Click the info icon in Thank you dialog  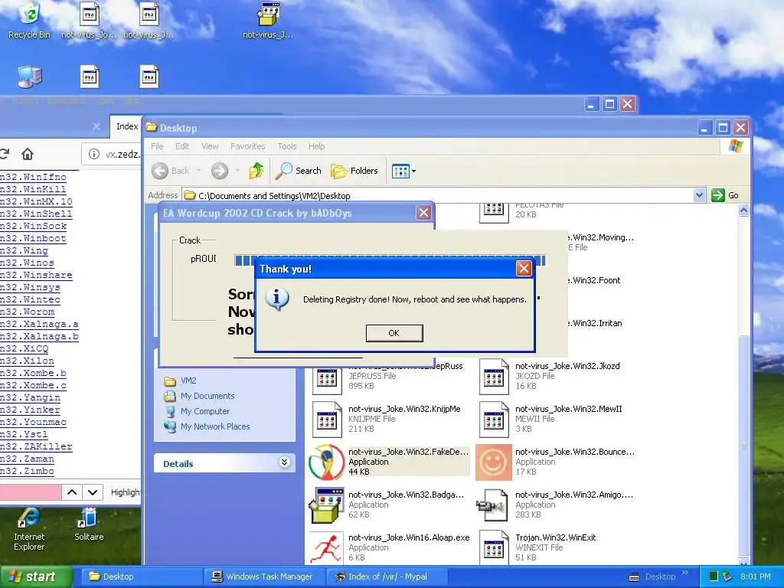(x=277, y=299)
